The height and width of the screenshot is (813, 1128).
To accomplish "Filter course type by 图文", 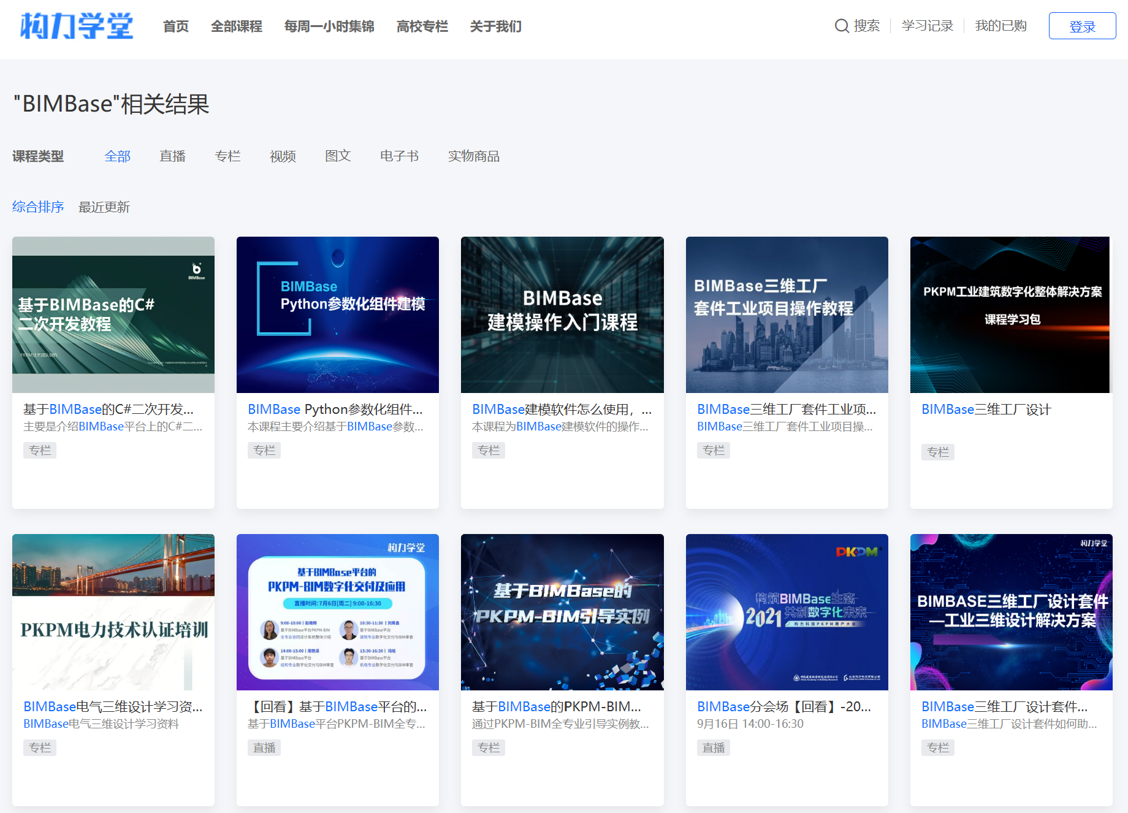I will (x=338, y=156).
